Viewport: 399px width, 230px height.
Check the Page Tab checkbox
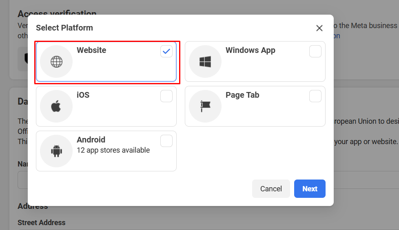(x=315, y=96)
